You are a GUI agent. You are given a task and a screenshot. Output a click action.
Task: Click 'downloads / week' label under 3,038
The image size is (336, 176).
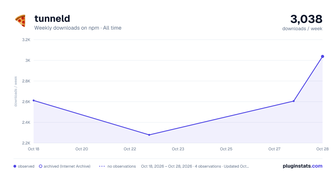[302, 28]
